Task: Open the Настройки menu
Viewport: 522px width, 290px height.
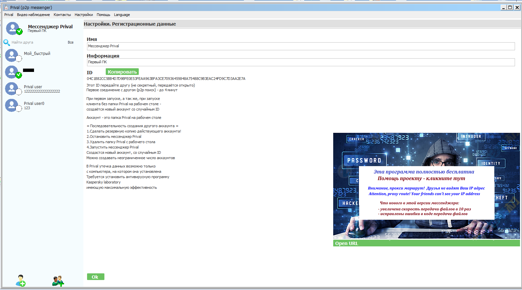Action: click(84, 15)
